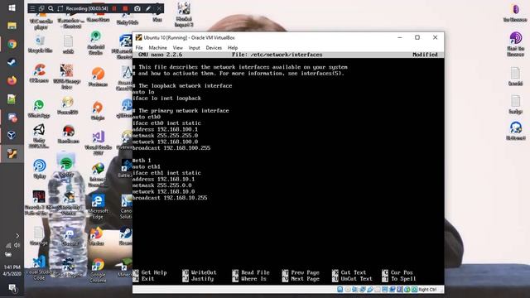Click the nano 'WriteOut' shortcut label
The width and height of the screenshot is (530, 298).
204,272
